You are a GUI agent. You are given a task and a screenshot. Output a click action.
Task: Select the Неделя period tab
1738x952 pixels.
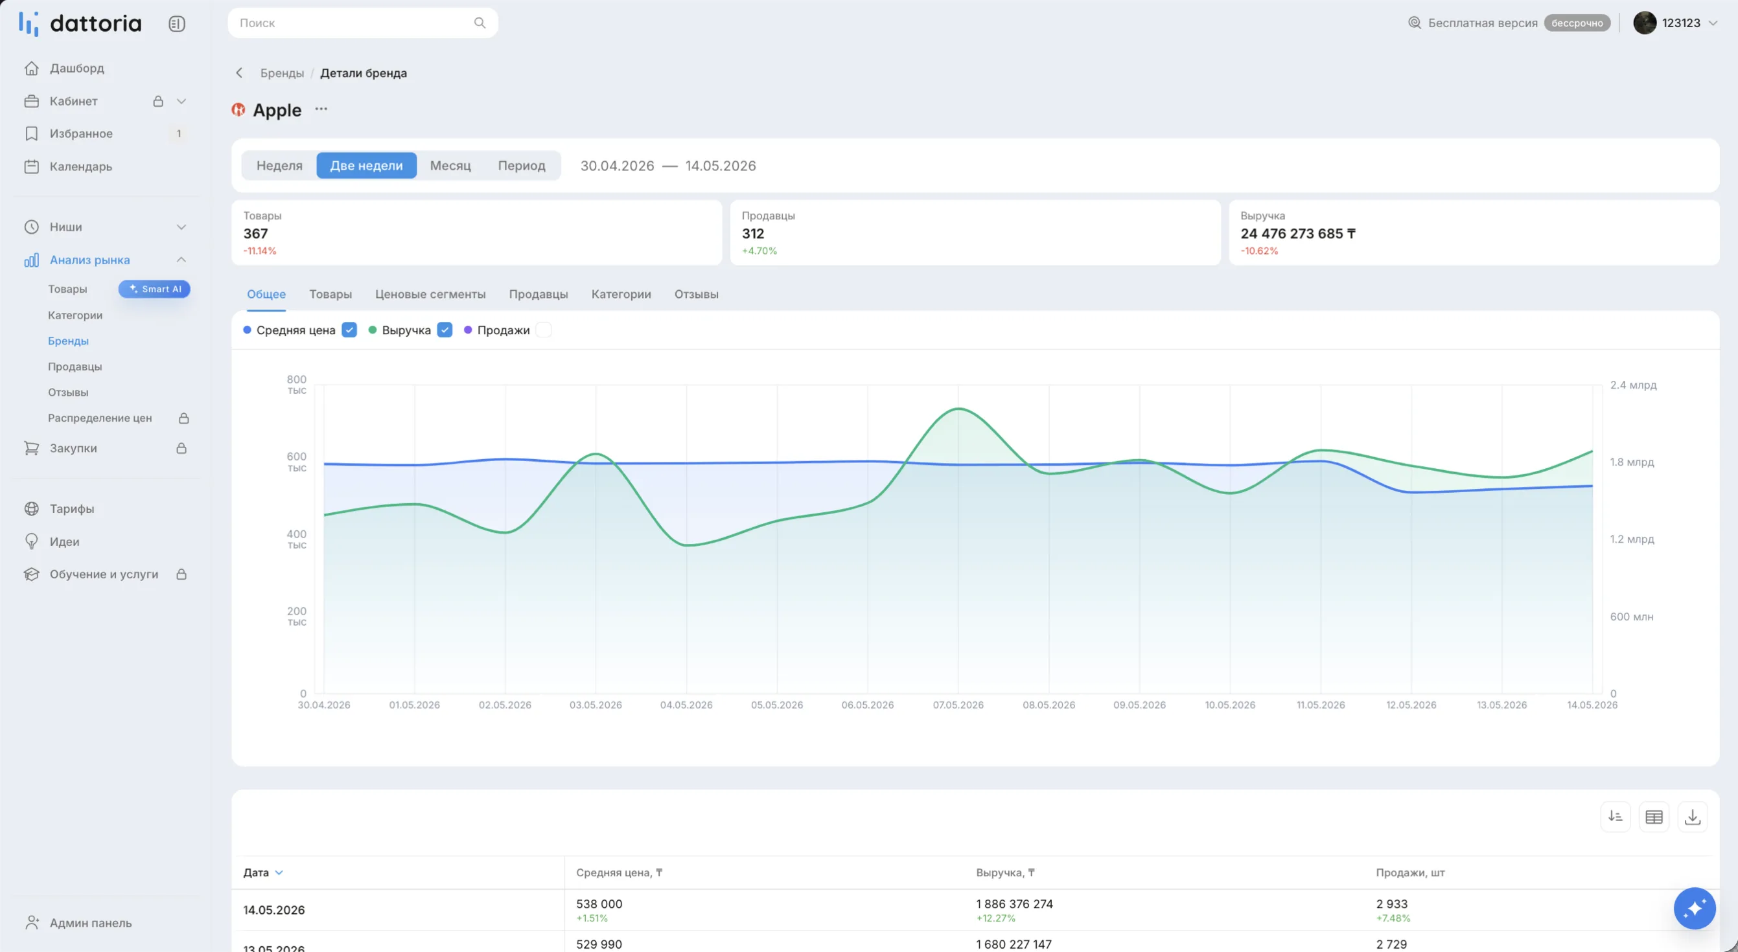(279, 165)
